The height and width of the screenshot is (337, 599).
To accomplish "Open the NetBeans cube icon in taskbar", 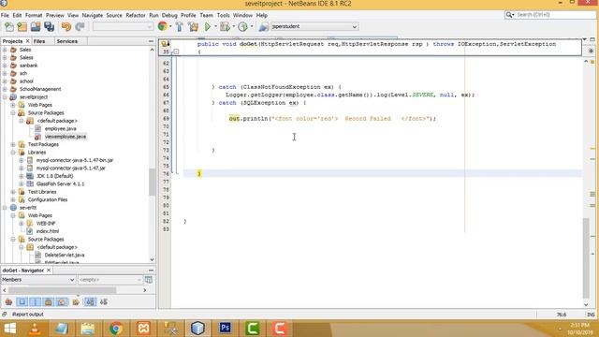I will pyautogui.click(x=197, y=329).
